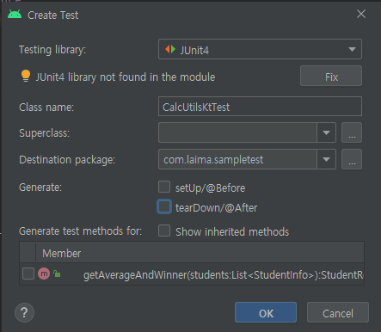Expand the Superclass dropdown arrow
The height and width of the screenshot is (332, 381).
coord(326,132)
